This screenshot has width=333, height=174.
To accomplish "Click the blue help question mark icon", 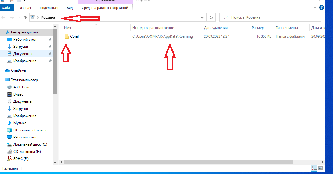I will coord(322,8).
